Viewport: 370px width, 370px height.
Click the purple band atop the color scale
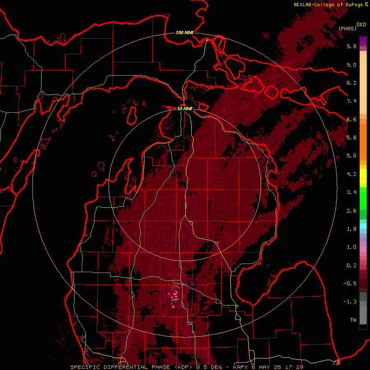(x=363, y=41)
